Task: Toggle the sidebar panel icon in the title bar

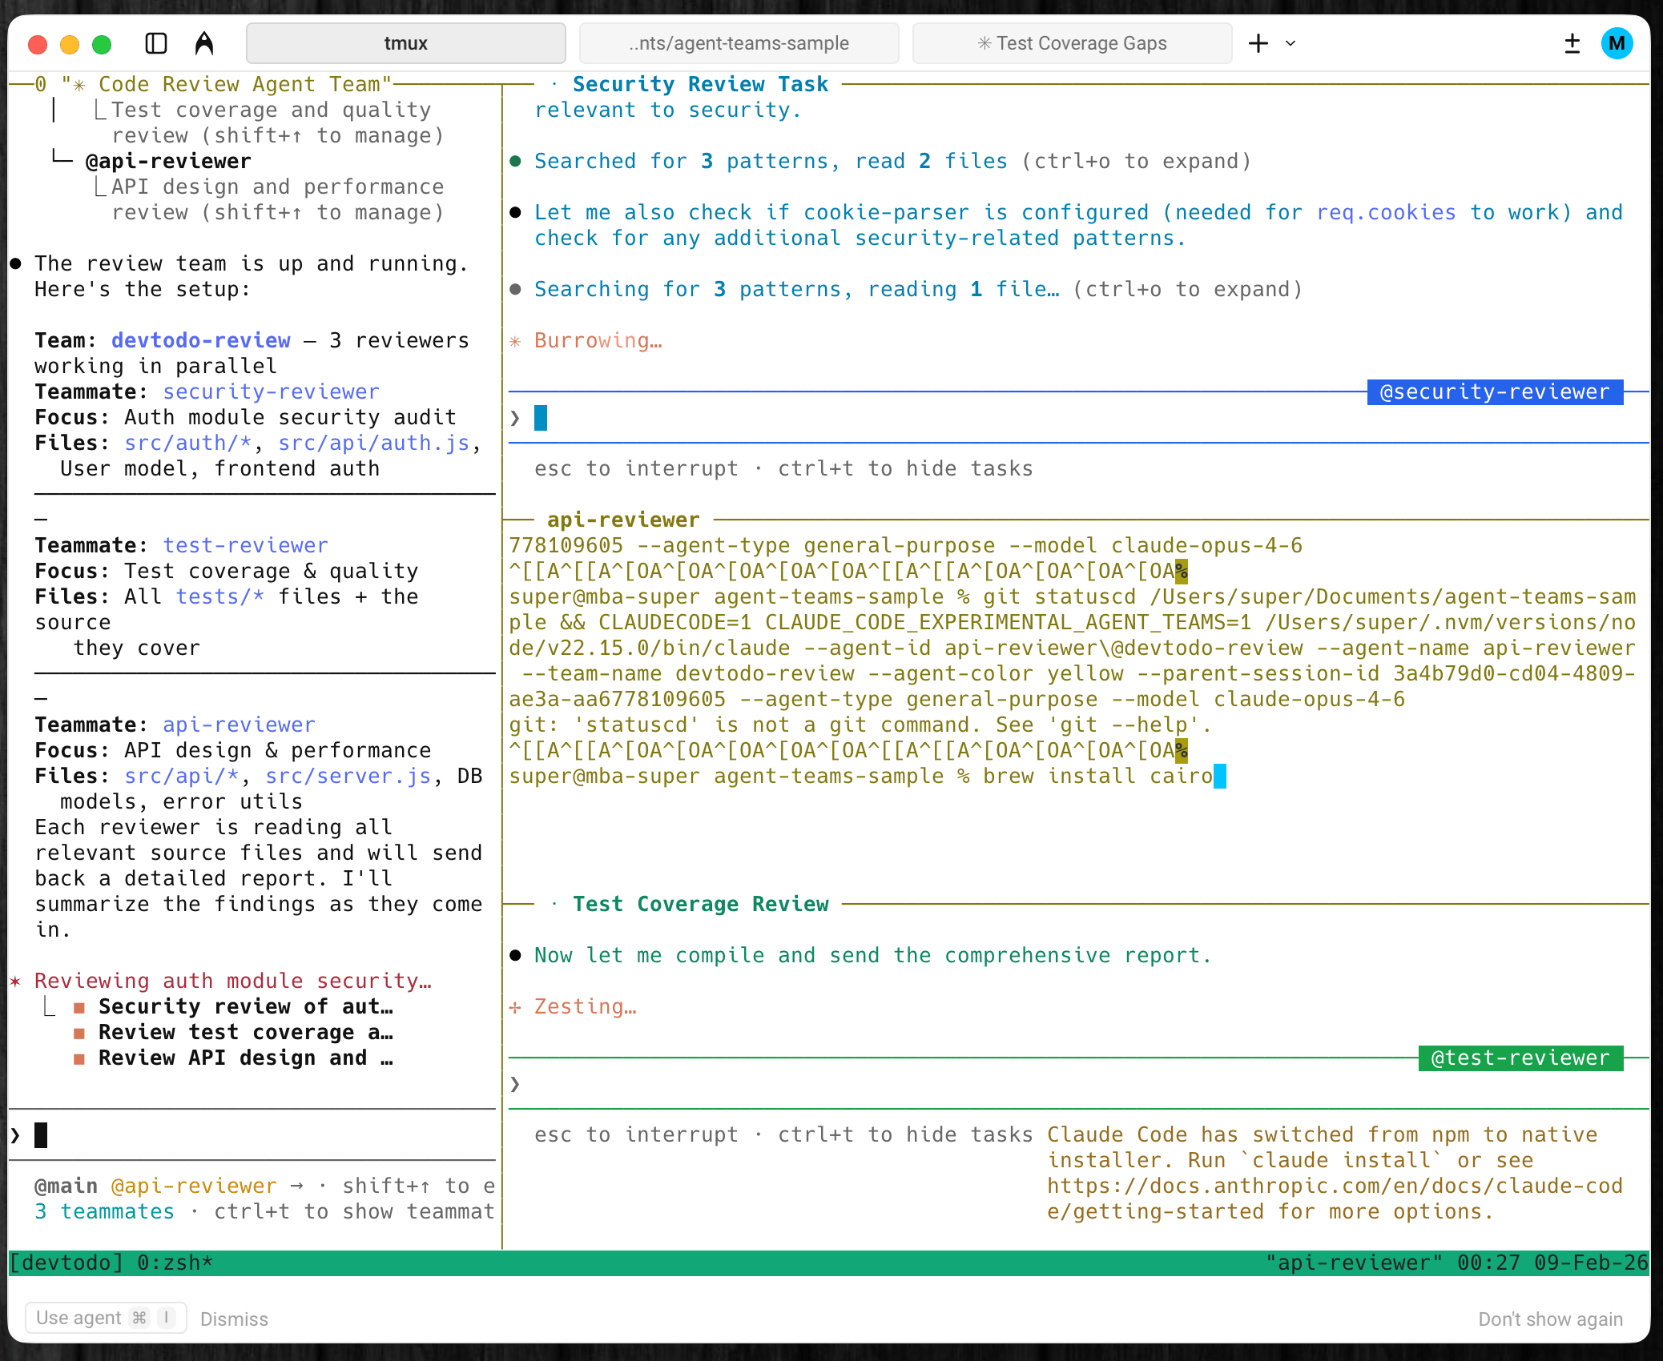Action: [x=155, y=43]
